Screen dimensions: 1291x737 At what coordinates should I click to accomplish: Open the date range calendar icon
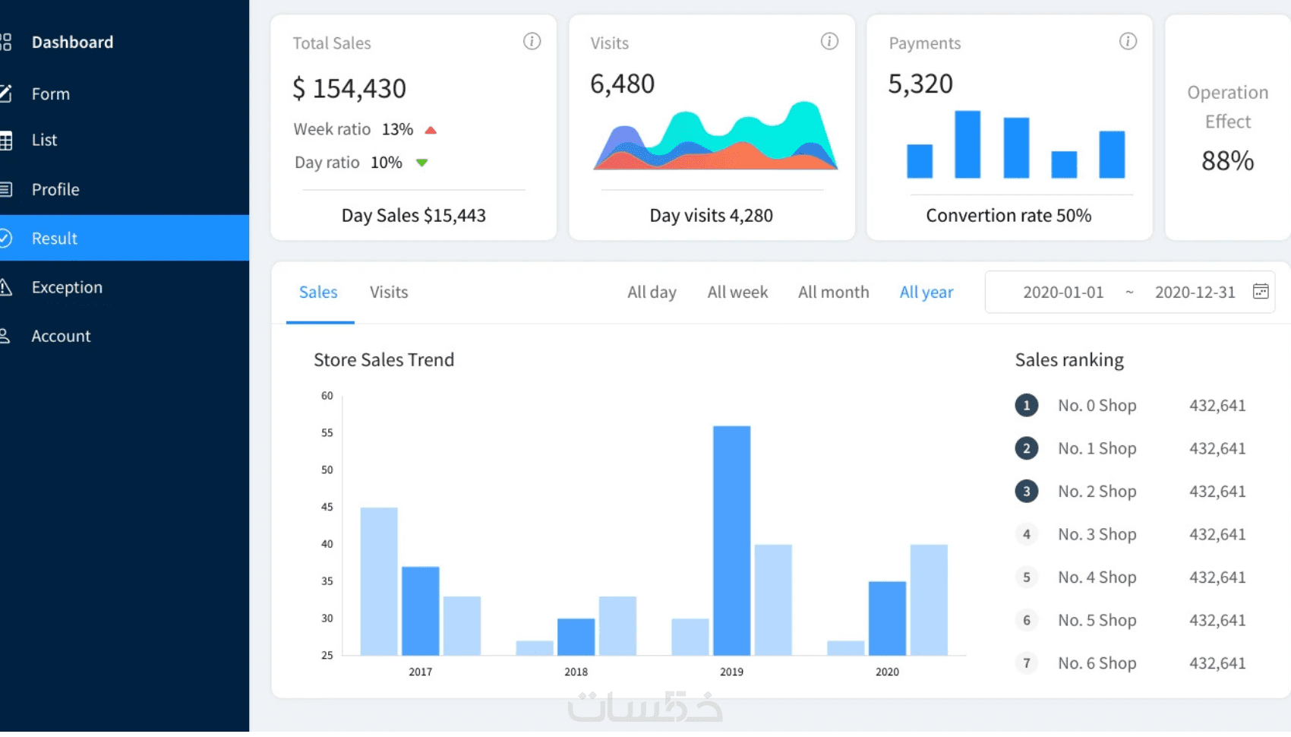(1261, 292)
